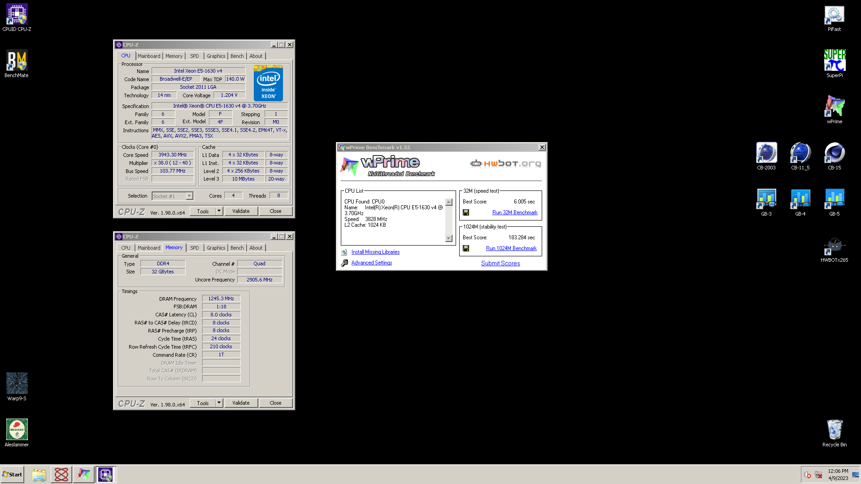Viewport: 861px width, 484px height.
Task: Open Graphics tab in bottom CPU-Z window
Action: [x=216, y=248]
